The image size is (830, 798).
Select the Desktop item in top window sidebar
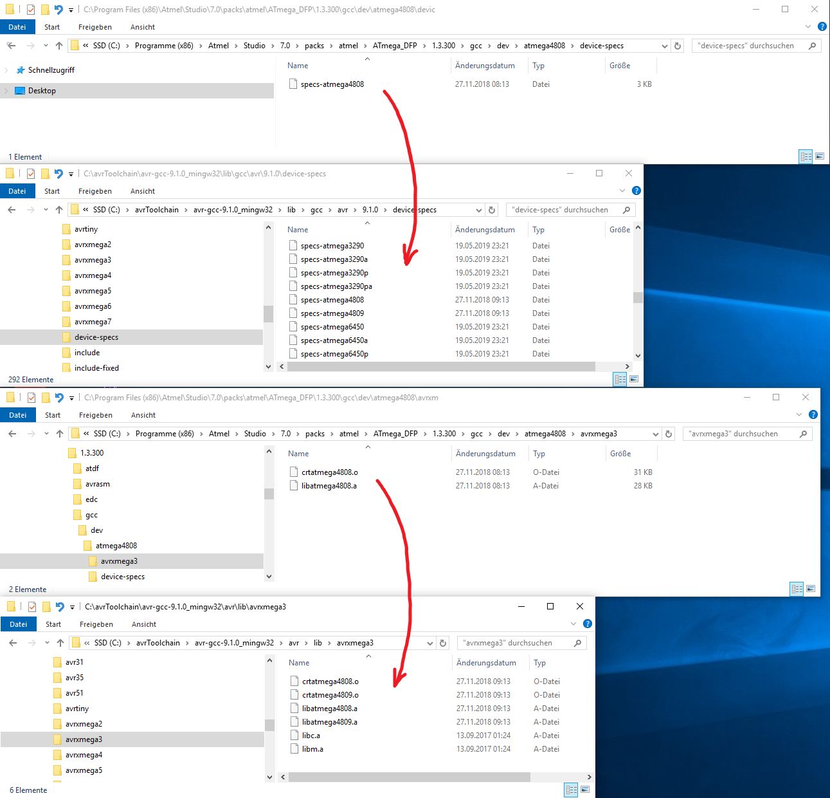click(x=137, y=91)
